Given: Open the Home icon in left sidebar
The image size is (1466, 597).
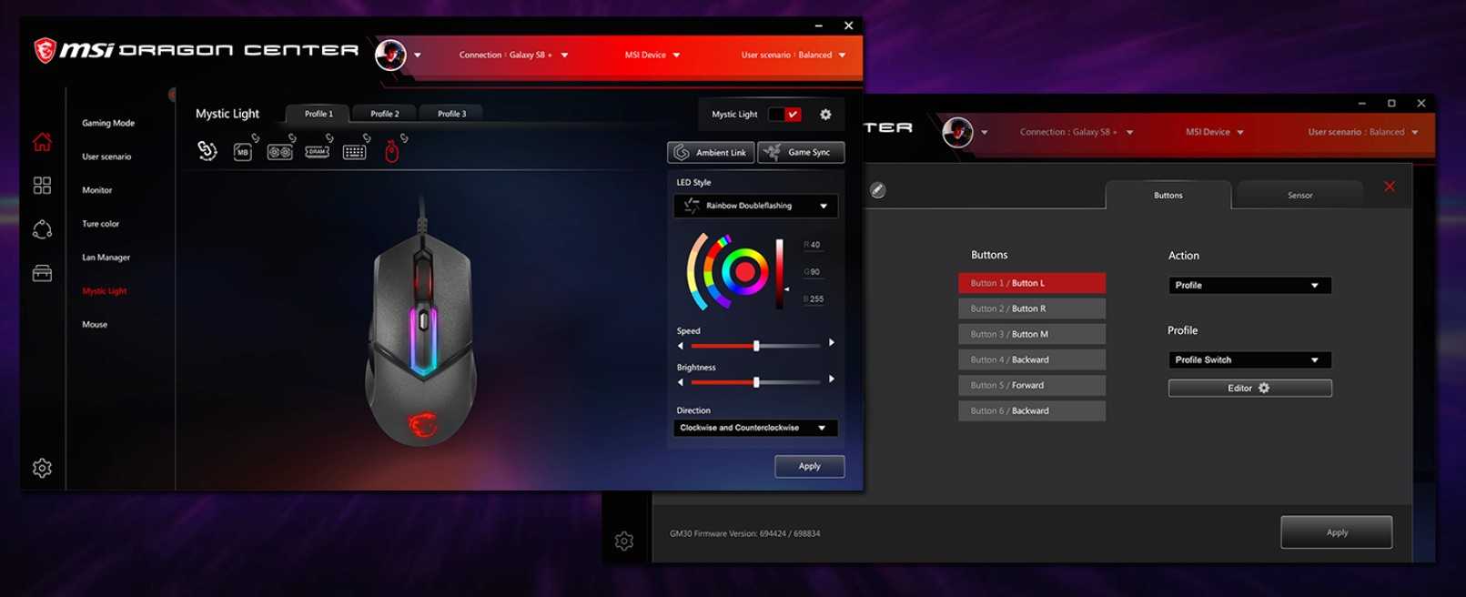Looking at the screenshot, I should point(42,142).
